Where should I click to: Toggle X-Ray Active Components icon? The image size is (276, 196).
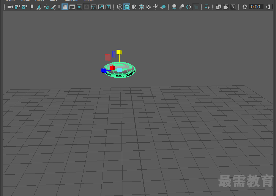click(226, 7)
